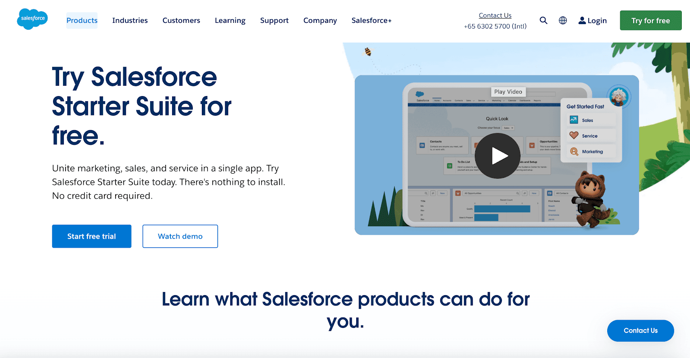Select Marketing in Get Started Fast

point(591,152)
